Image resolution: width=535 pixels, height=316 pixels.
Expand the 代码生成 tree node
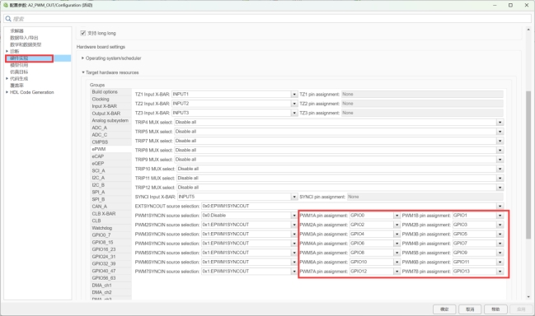tap(7, 79)
